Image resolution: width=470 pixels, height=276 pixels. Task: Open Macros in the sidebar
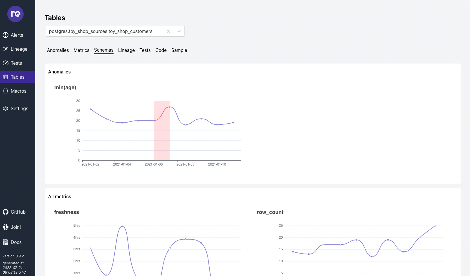pyautogui.click(x=18, y=91)
